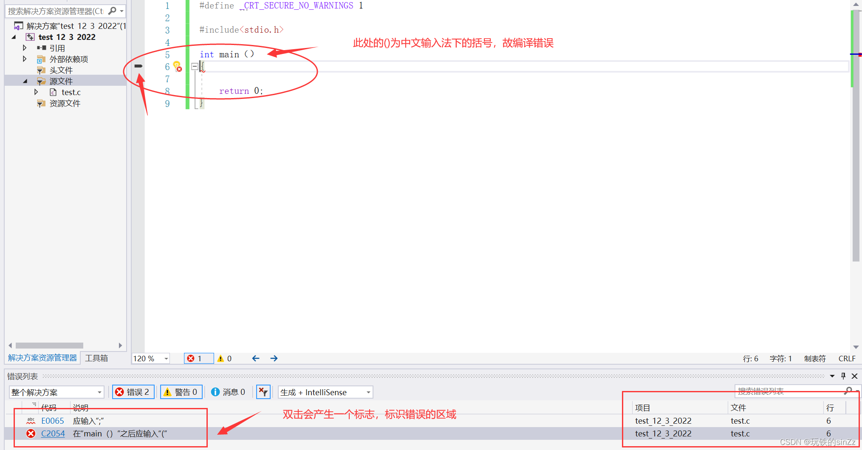Screen dimensions: 862x450
Task: Click the editor error count indicator
Action: (x=198, y=358)
